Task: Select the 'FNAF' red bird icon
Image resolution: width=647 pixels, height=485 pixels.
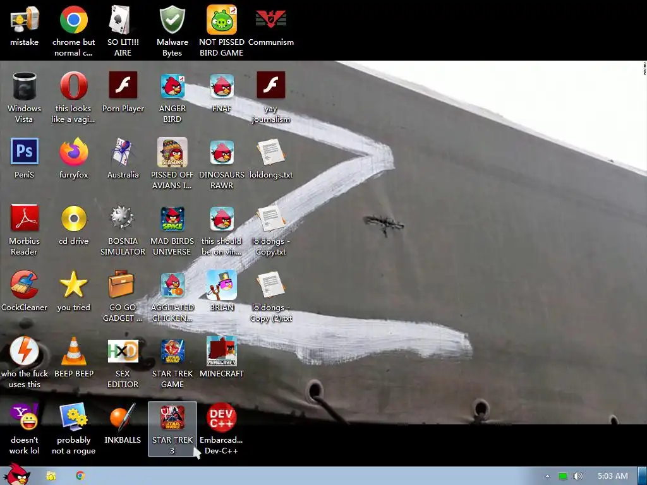Action: tap(222, 86)
